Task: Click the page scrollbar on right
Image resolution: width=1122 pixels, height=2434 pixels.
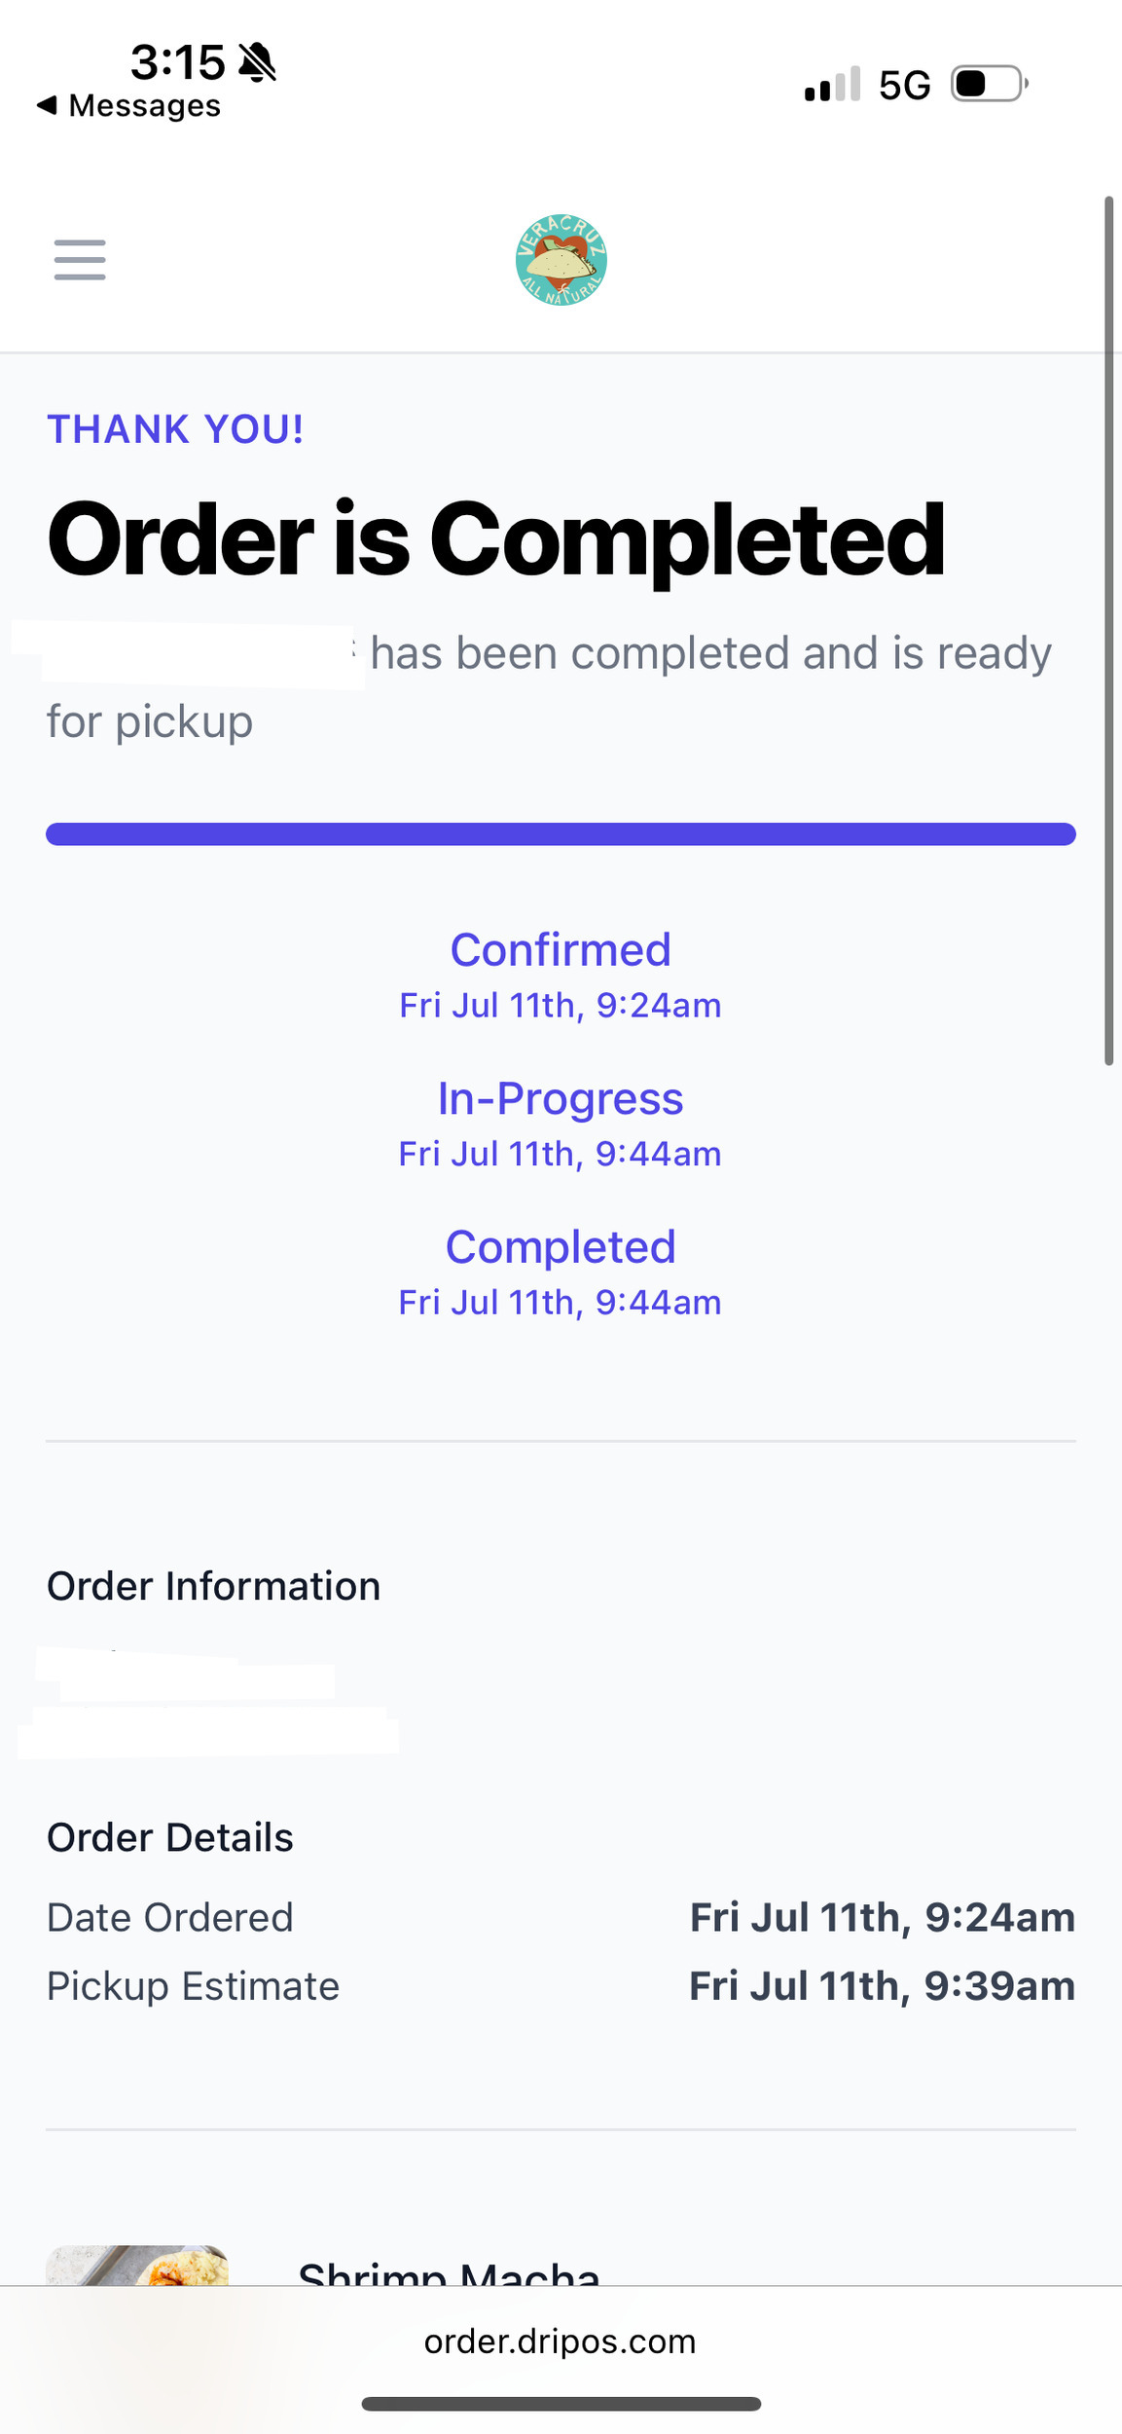Action: click(x=1108, y=631)
